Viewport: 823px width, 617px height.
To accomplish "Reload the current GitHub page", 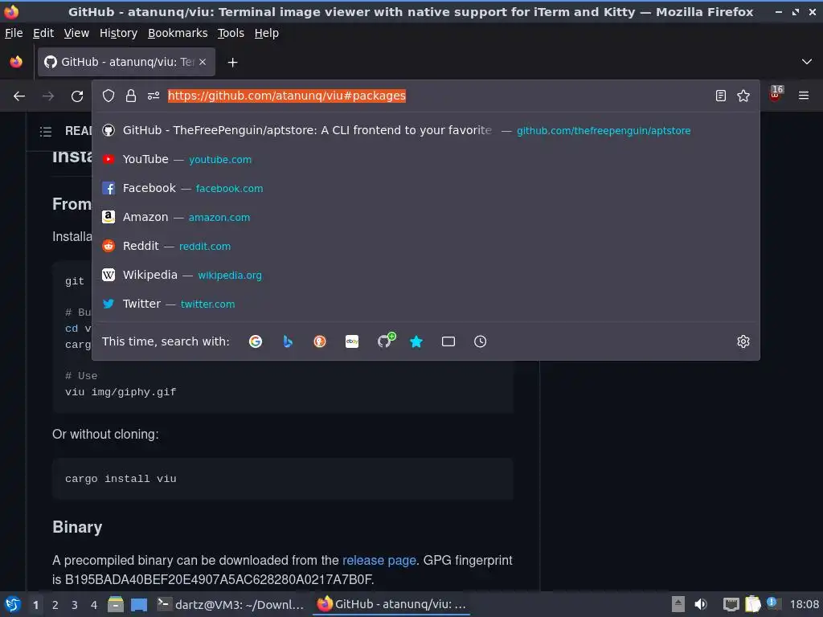I will pyautogui.click(x=77, y=96).
